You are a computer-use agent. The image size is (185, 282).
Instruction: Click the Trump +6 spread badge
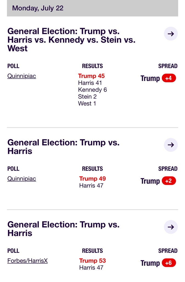[x=168, y=263]
